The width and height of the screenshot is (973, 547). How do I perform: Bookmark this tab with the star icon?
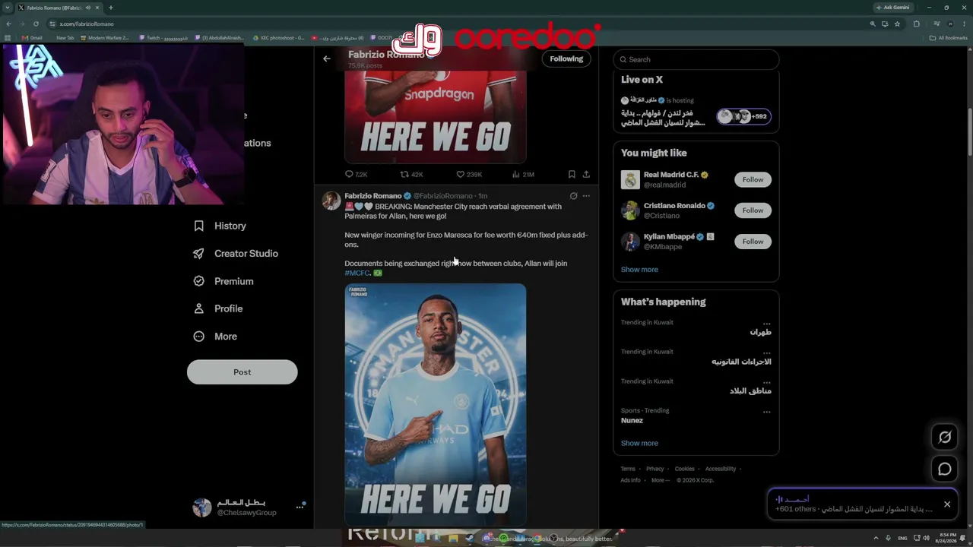point(898,24)
